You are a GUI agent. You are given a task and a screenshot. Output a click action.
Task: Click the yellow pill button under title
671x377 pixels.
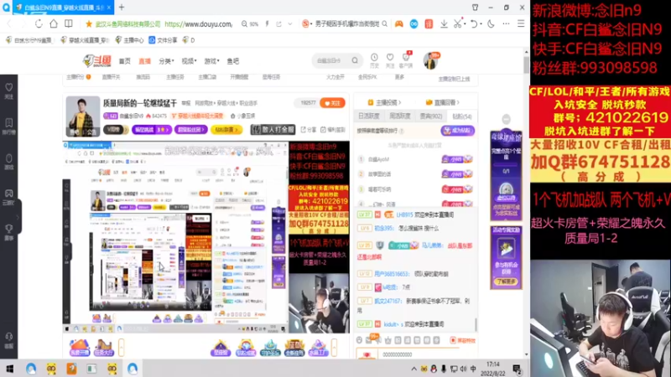pos(226,130)
